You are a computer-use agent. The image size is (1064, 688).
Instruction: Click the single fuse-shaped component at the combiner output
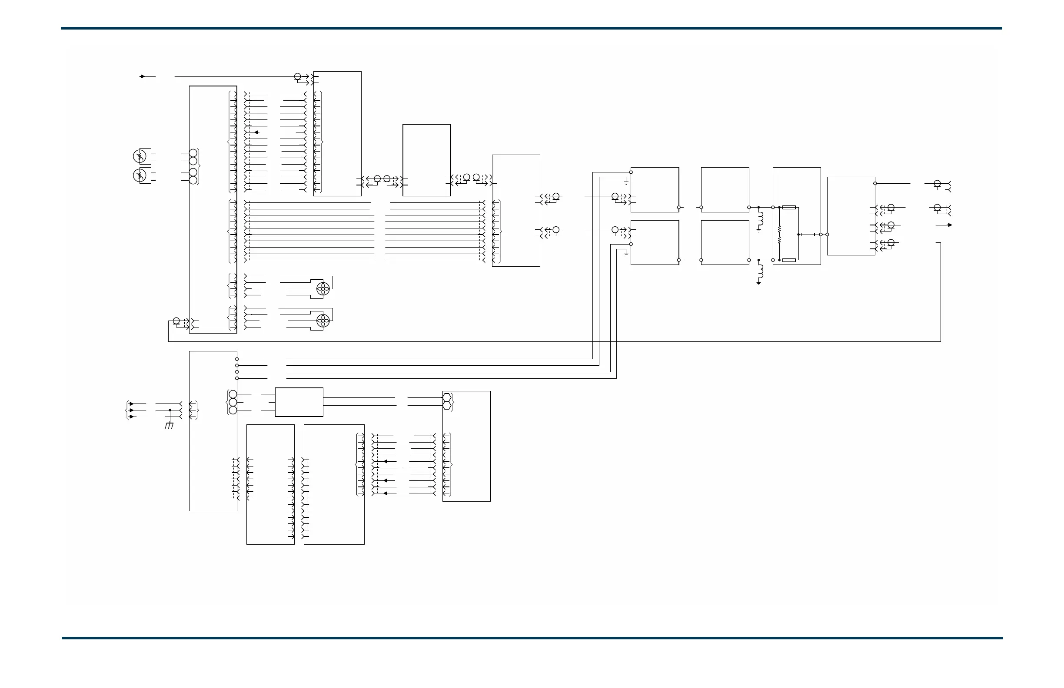click(808, 234)
